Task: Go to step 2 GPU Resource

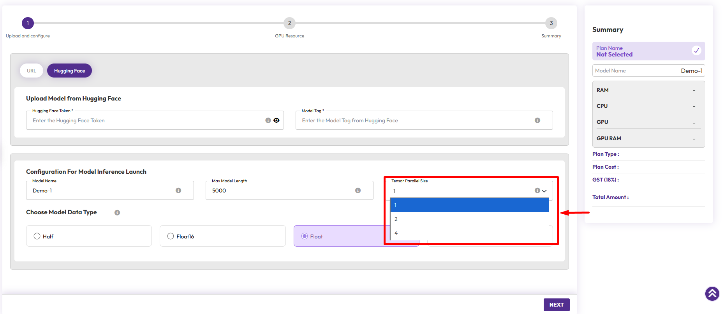Action: pyautogui.click(x=289, y=23)
